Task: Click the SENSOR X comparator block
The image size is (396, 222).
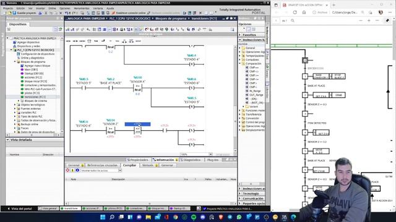Action: tap(137, 88)
